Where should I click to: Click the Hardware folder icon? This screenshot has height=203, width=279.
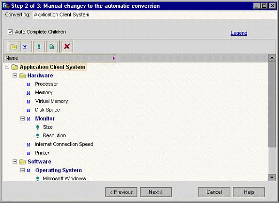[22, 76]
